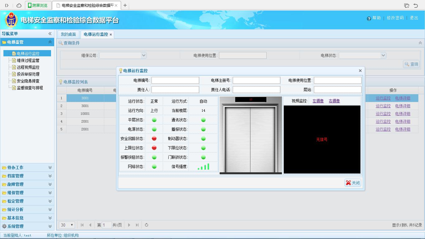Open a new browser tab with plus icon

pyautogui.click(x=125, y=5)
